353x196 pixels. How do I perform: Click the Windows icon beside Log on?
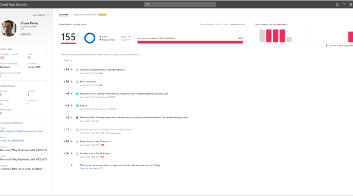[77, 105]
